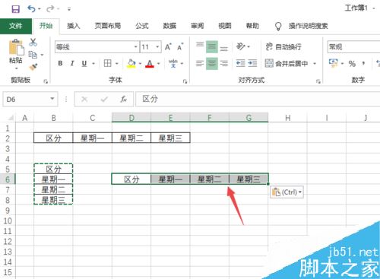Image resolution: width=380 pixels, height=279 pixels.
Task: Click the Undo arrow icon
Action: 31,9
